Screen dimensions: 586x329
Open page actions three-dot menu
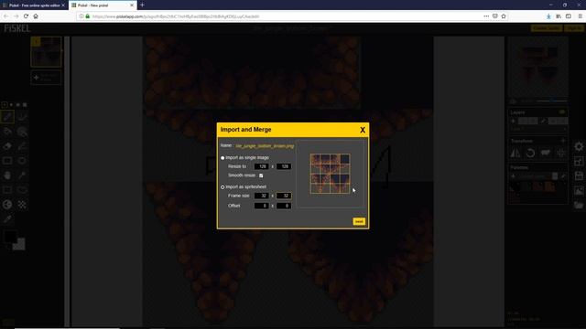486,16
